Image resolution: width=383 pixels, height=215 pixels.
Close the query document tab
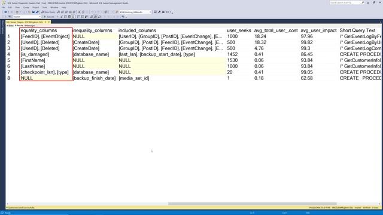[x=48, y=22]
